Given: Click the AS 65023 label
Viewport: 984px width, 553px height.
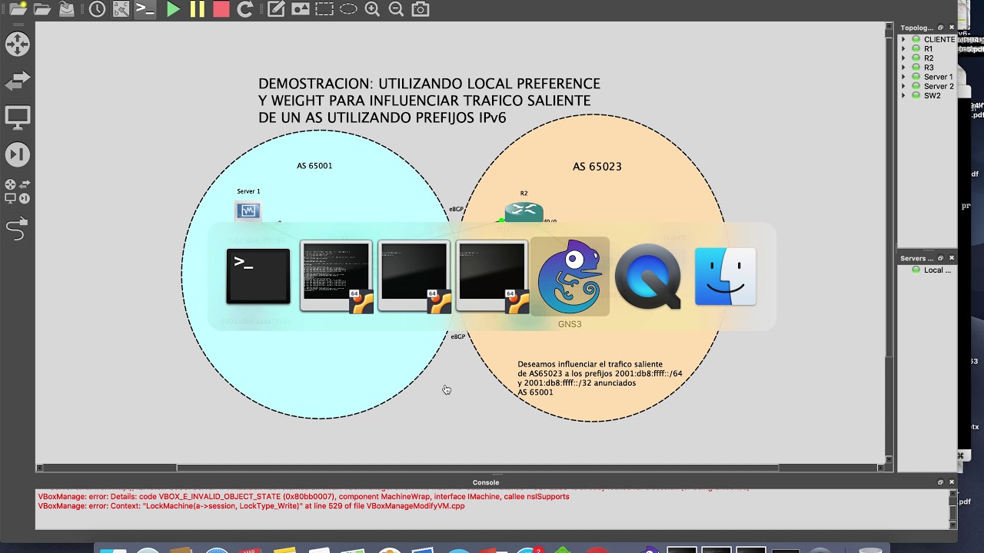Looking at the screenshot, I should tap(597, 167).
